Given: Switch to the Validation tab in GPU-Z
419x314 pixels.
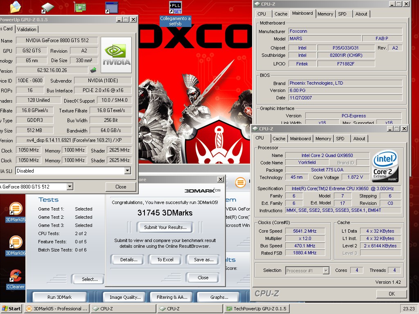Looking at the screenshot, I should click(x=27, y=29).
